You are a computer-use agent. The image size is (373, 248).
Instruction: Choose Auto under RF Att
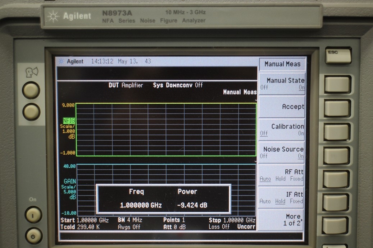click(x=265, y=179)
